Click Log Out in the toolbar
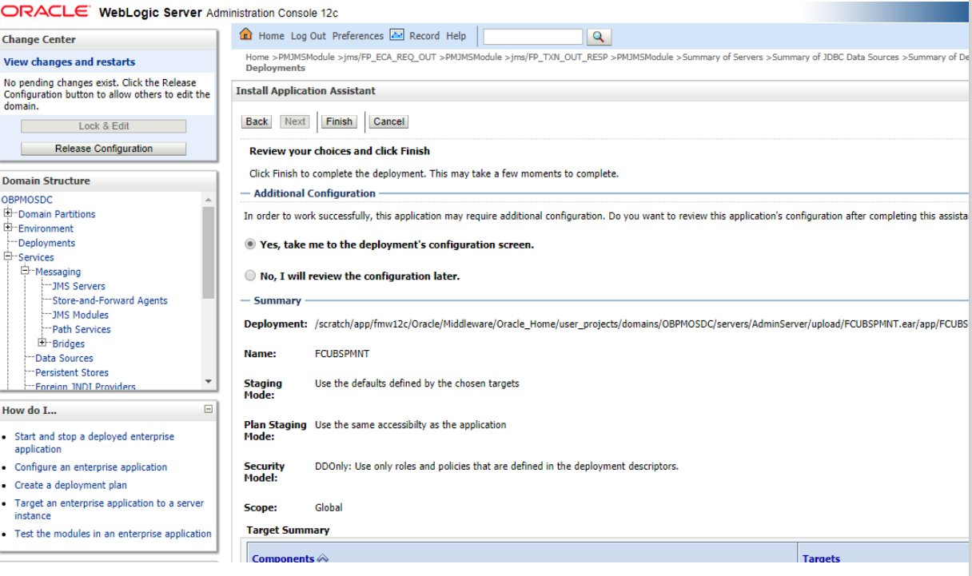This screenshot has width=972, height=576. pyautogui.click(x=309, y=36)
